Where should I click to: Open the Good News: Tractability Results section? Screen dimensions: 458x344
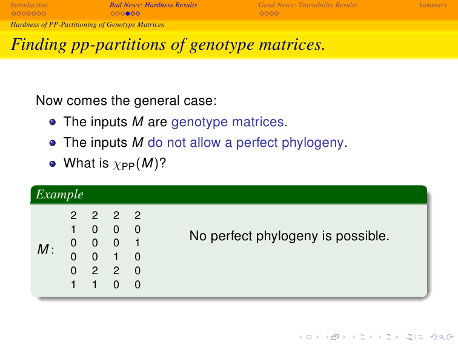coord(308,5)
